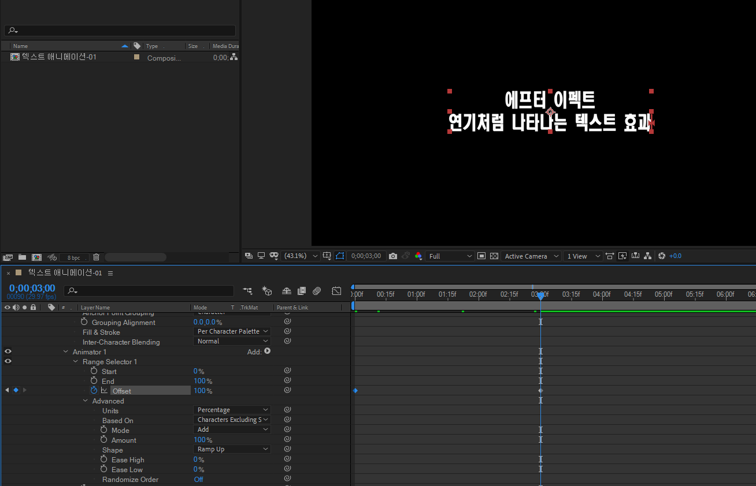Select the 텍스트 애니메이션-01 composition in Project
The width and height of the screenshot is (756, 486).
(x=59, y=57)
